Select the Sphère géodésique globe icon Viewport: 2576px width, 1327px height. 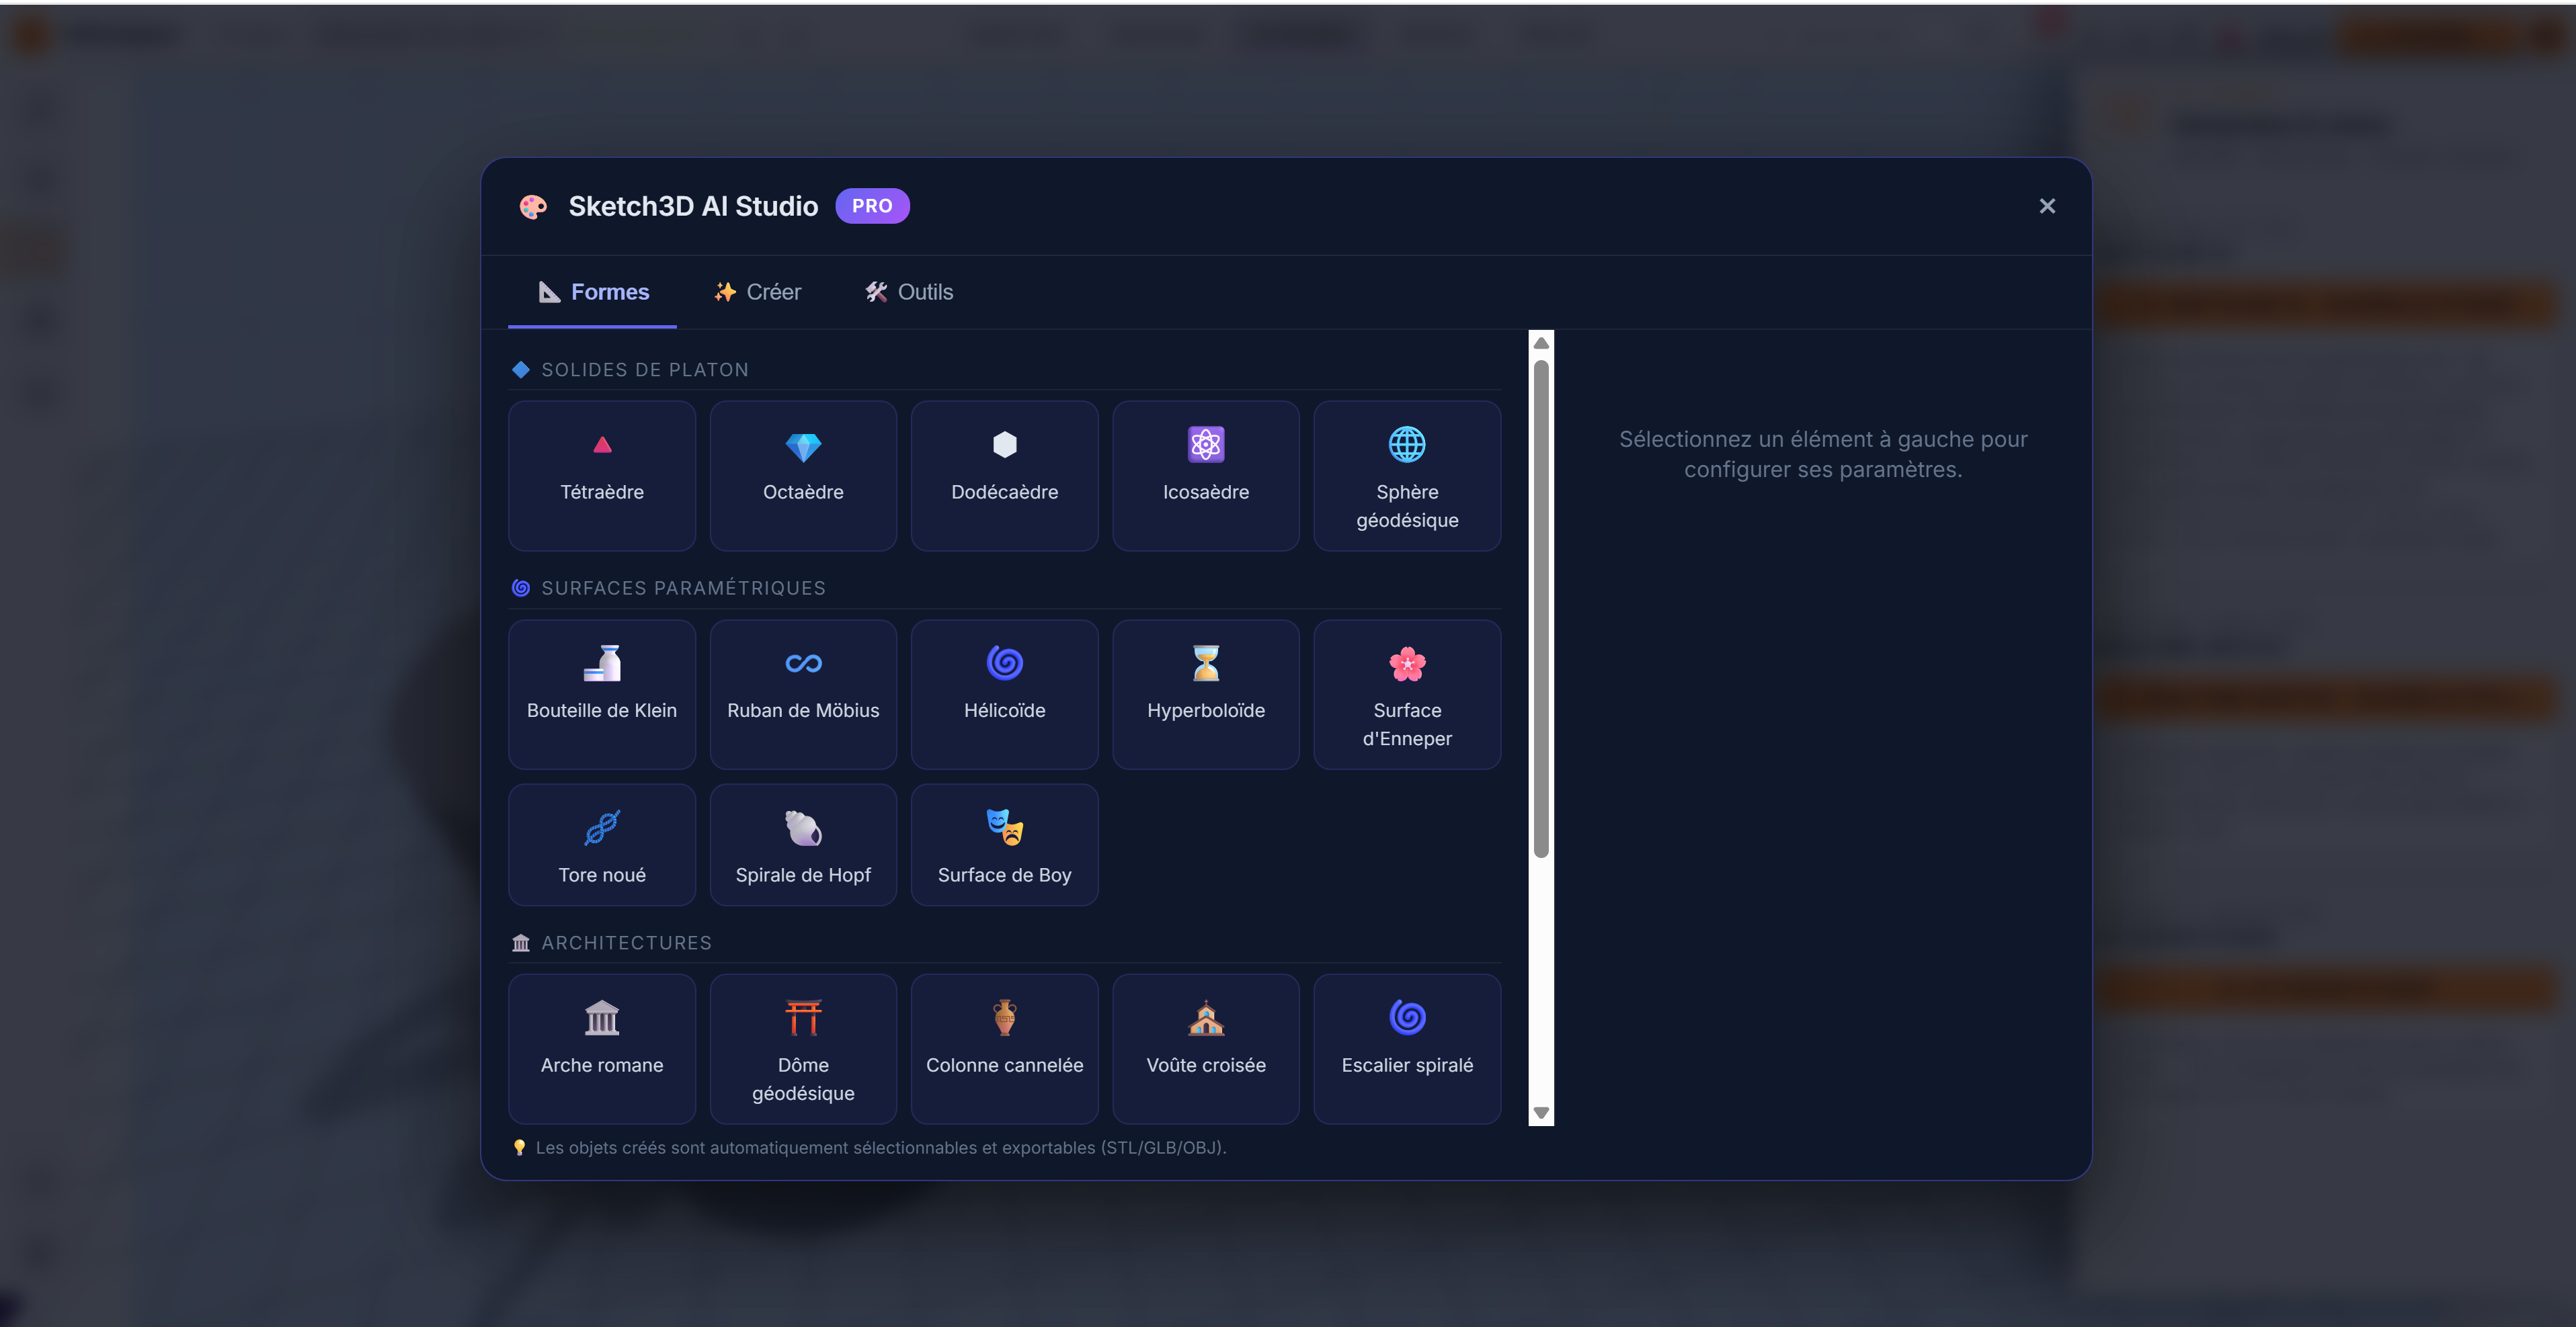pos(1407,445)
